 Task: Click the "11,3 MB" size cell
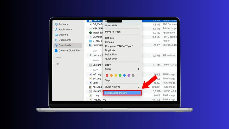point(156,24)
